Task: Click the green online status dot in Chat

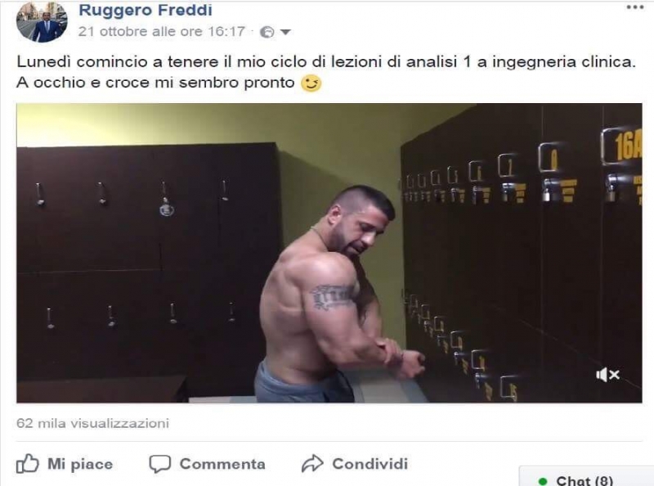Action: tap(543, 481)
